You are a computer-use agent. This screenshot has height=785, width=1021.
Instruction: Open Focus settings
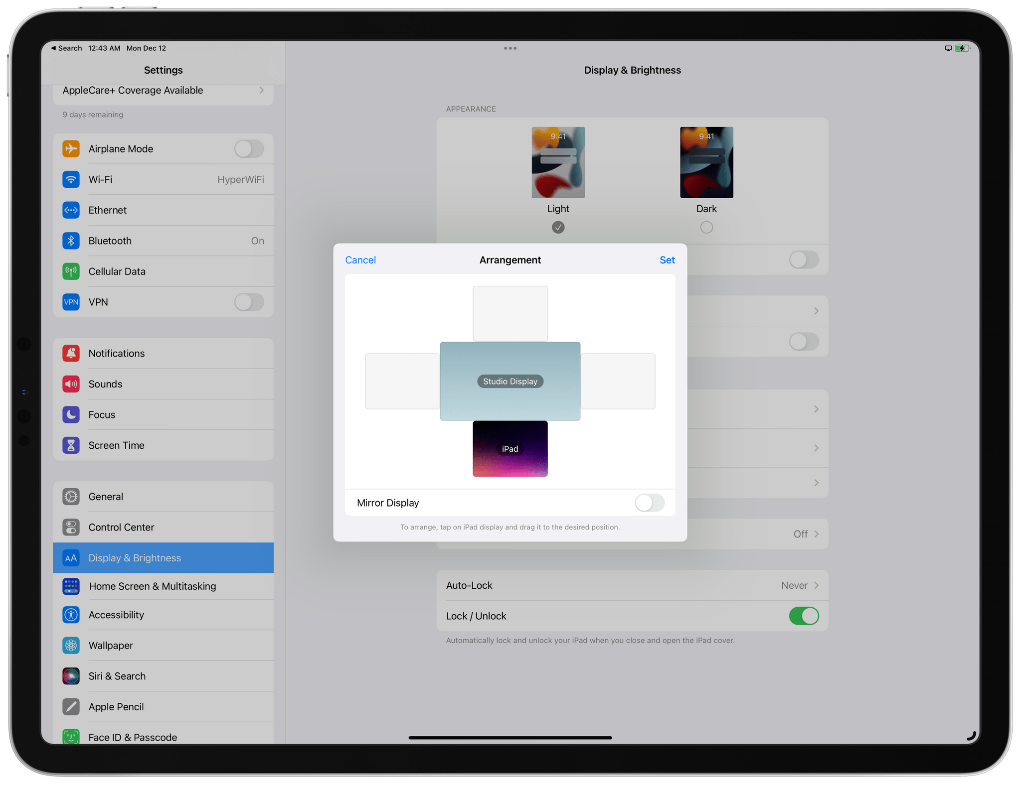click(x=163, y=415)
